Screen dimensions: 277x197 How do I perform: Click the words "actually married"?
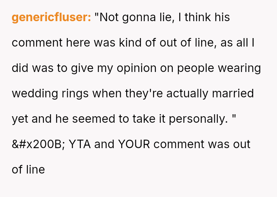pos(210,93)
